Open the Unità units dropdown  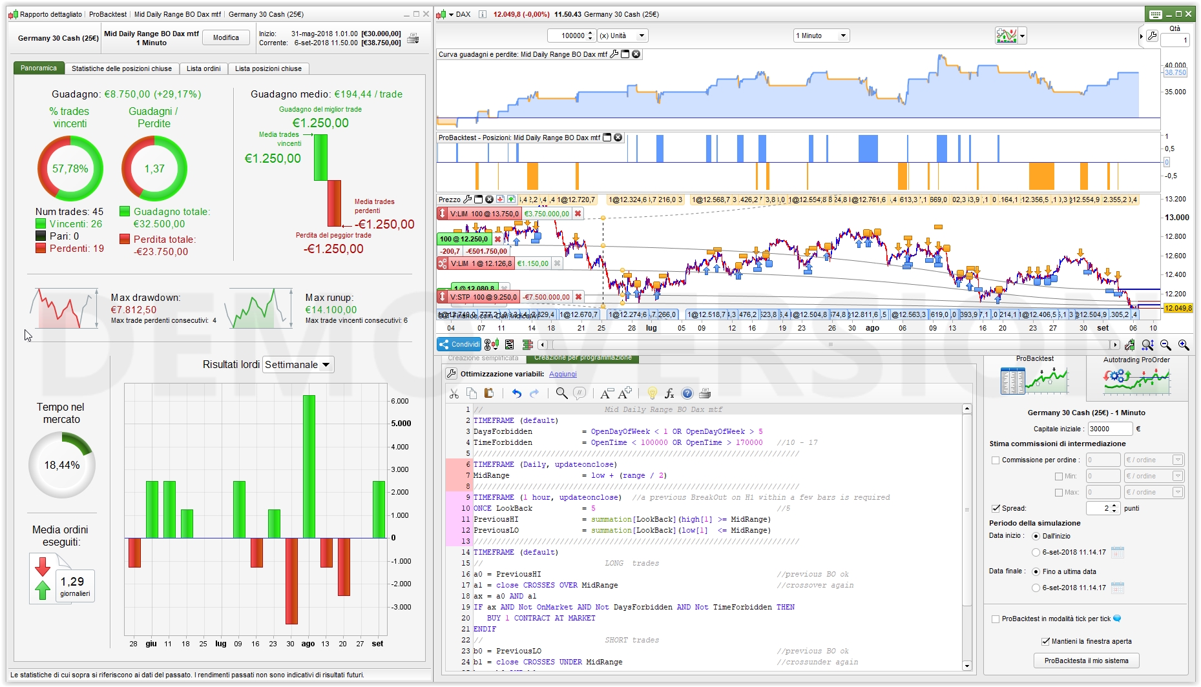622,36
